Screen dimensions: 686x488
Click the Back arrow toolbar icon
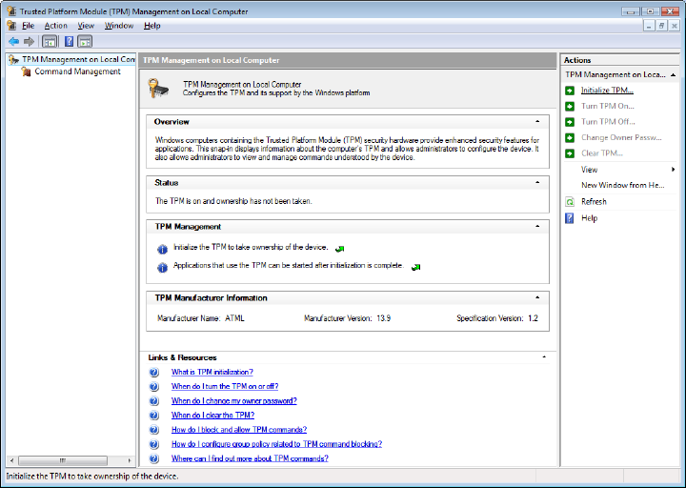13,42
